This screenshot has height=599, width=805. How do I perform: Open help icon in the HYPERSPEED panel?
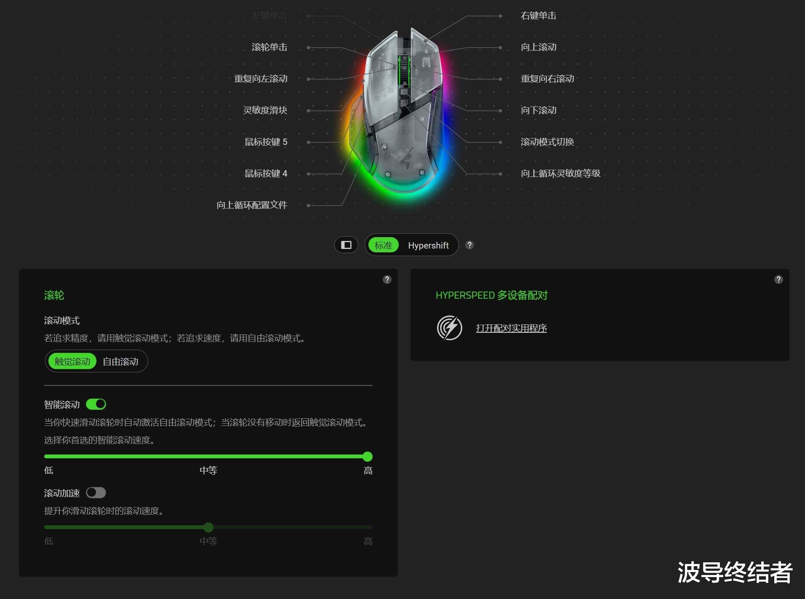tap(778, 280)
